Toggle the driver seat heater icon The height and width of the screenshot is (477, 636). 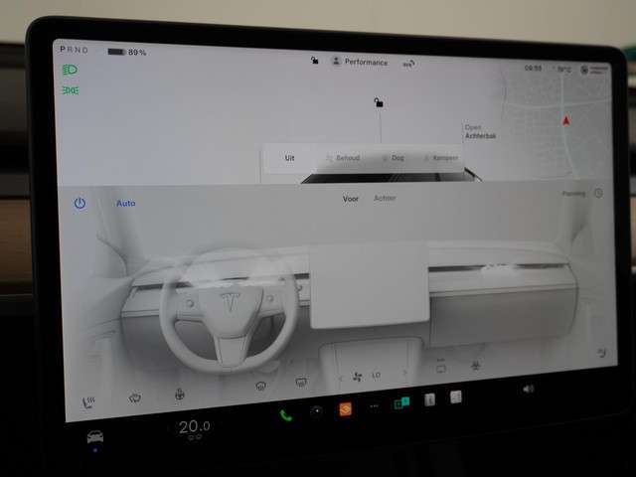point(88,401)
